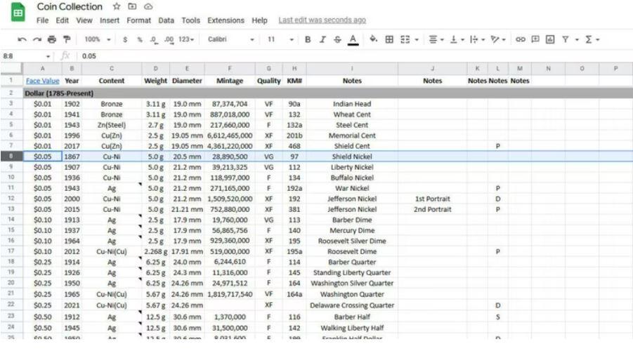The height and width of the screenshot is (349, 633).
Task: Open the Extensions menu
Action: click(226, 20)
